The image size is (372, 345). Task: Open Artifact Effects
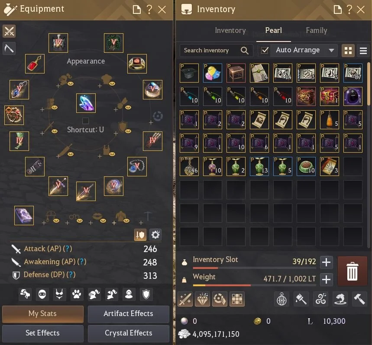(x=128, y=314)
